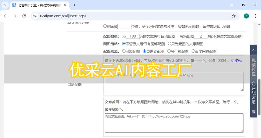Image resolution: width=261 pixels, height=138 pixels.
Task: Click the 配图策略: label
Action: click(x=111, y=44)
